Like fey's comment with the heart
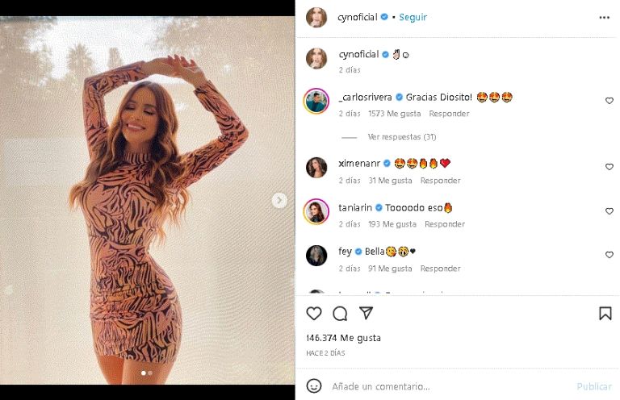Screen dimensions: 620x400 coord(610,255)
